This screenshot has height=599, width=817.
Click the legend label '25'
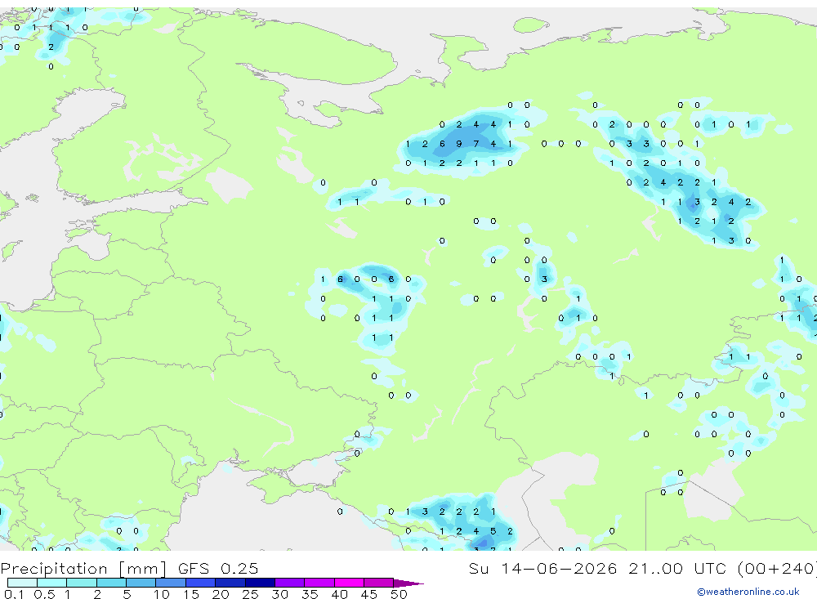(250, 594)
